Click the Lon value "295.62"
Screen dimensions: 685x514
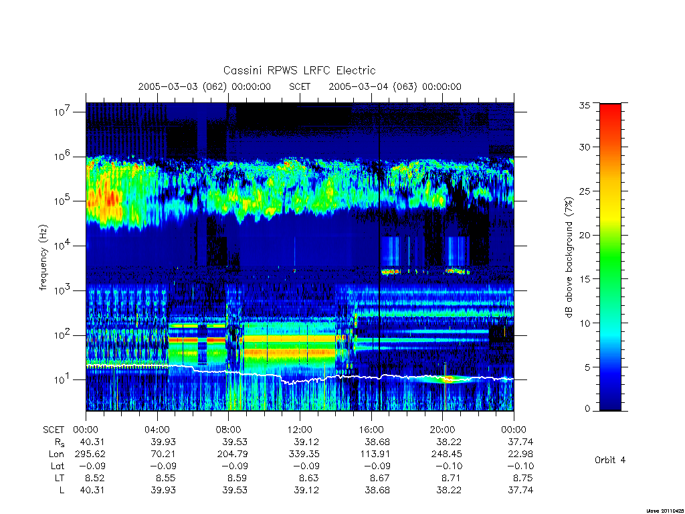point(90,454)
